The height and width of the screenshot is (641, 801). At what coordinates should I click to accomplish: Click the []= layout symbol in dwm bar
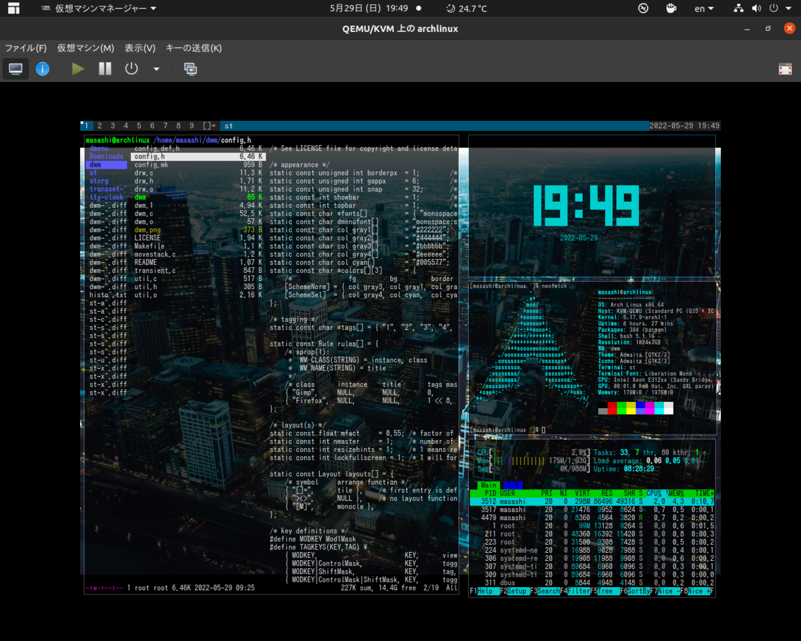tap(209, 126)
